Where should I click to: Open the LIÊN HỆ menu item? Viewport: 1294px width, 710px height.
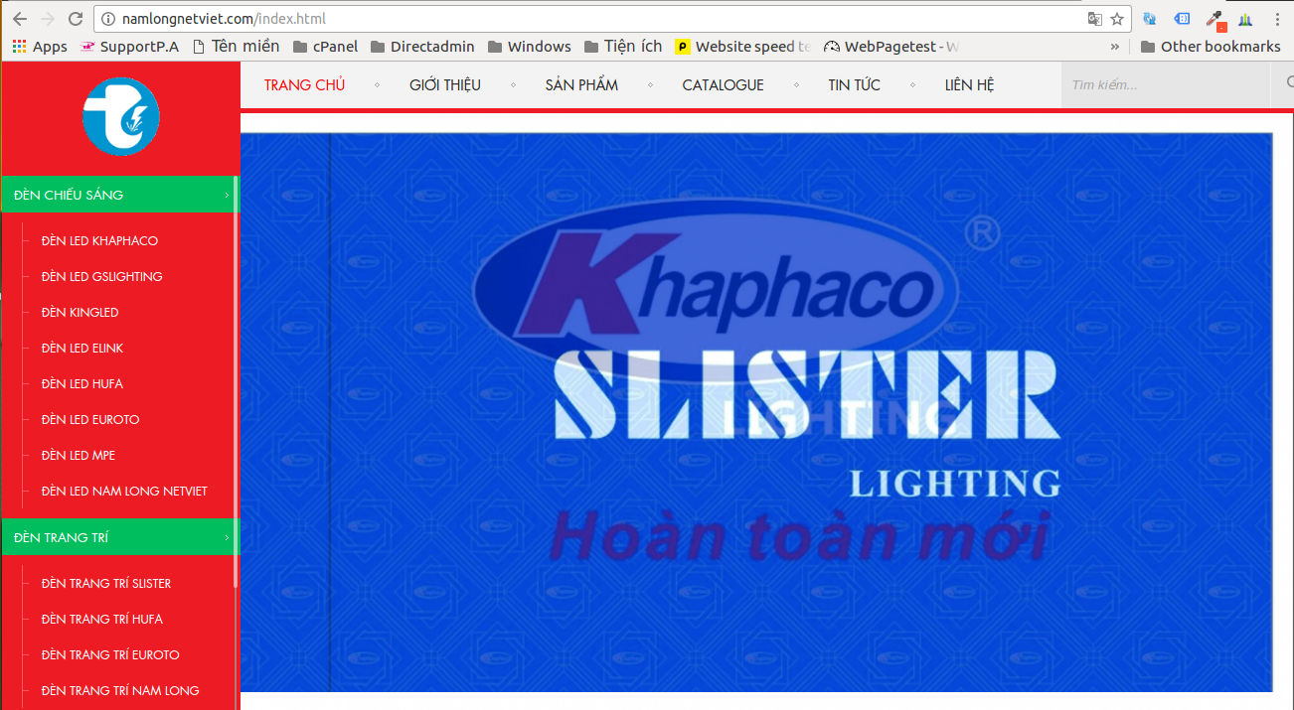[x=969, y=85]
